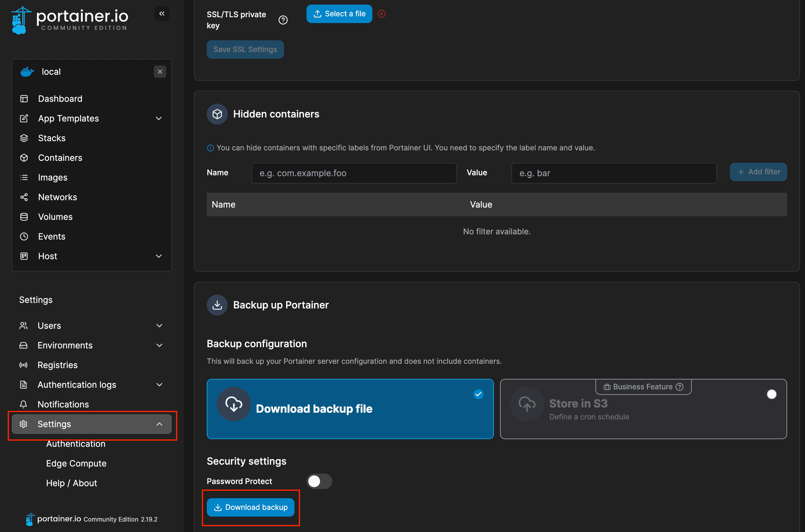Screen dimensions: 805x532
Task: Open the Edge Compute settings sub-item
Action: pos(76,463)
